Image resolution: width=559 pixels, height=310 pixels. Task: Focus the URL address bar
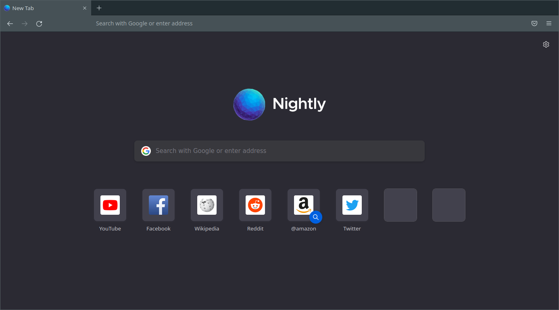click(279, 23)
